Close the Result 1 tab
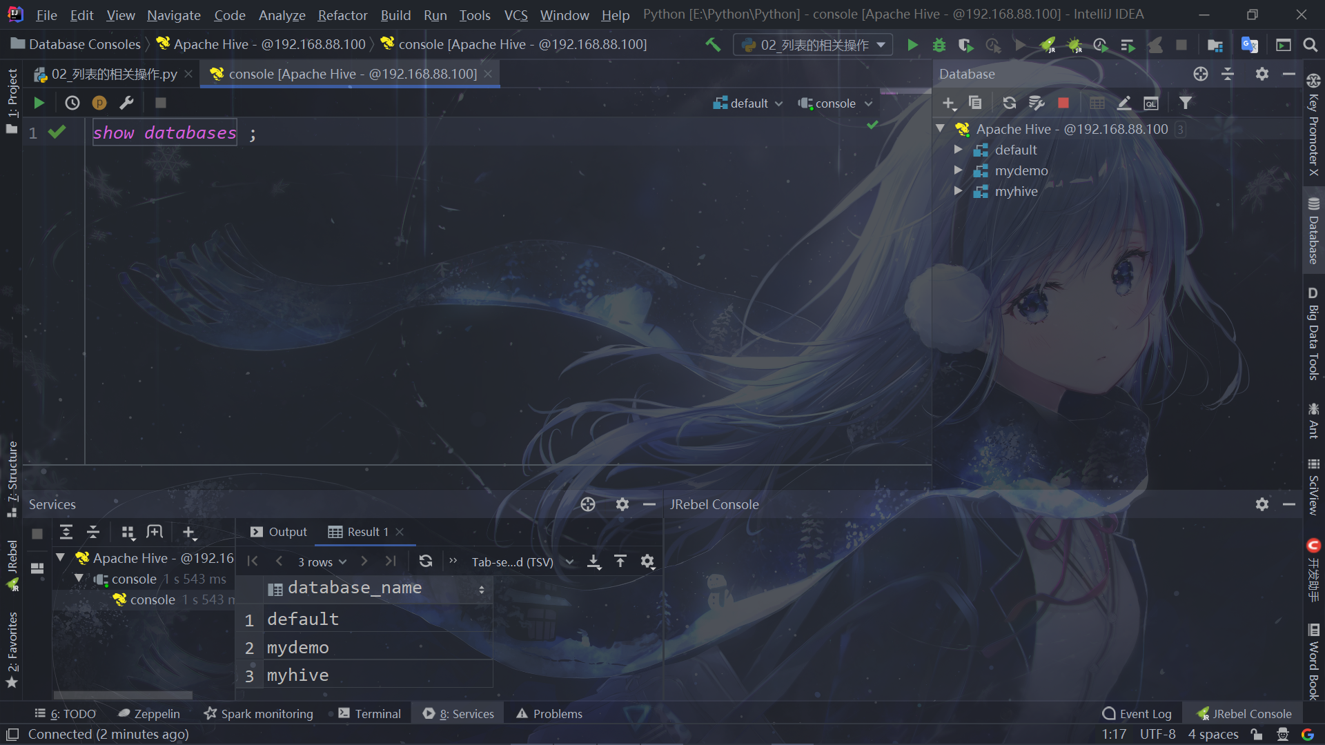This screenshot has width=1325, height=745. tap(400, 532)
